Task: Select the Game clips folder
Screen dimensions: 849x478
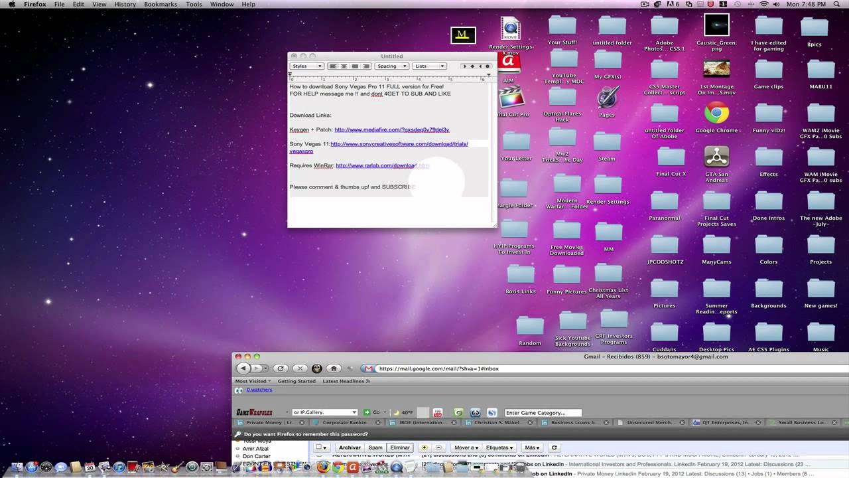Action: tap(769, 70)
